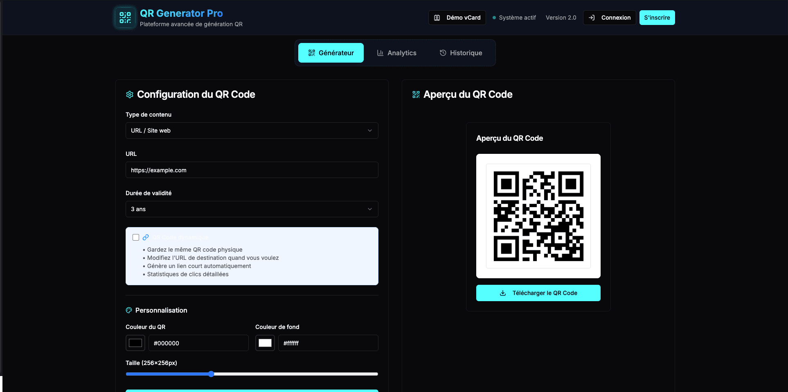Click the Connexion button
The image size is (788, 392).
[x=609, y=18]
